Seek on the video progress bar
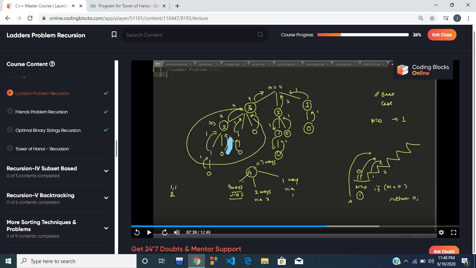The height and width of the screenshot is (268, 476). pyautogui.click(x=295, y=226)
